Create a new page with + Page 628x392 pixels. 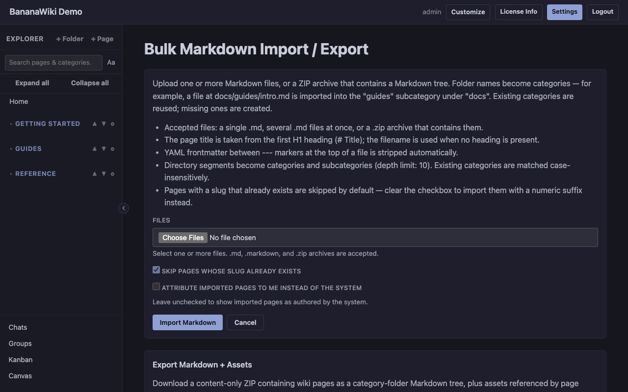coord(102,39)
